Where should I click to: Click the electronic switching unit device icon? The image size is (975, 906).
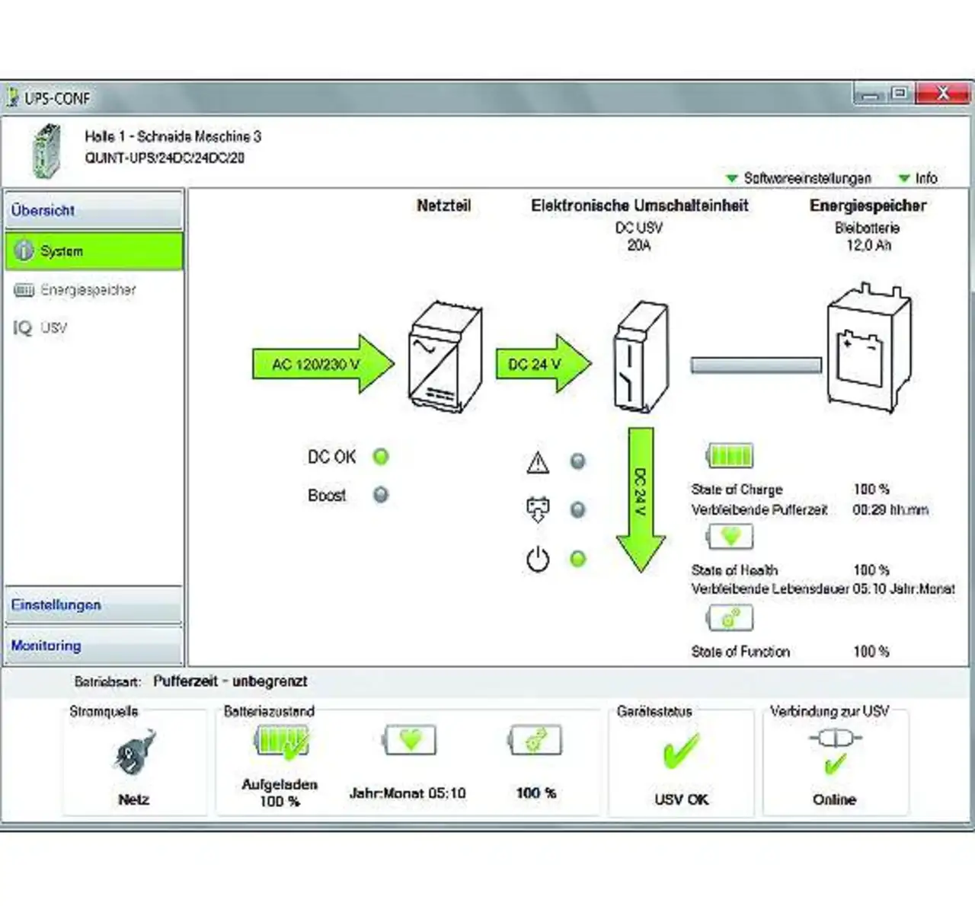[x=641, y=356]
